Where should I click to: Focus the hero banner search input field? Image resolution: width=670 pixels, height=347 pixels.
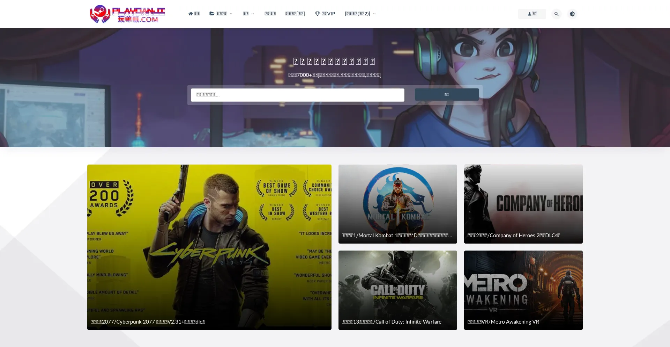(x=298, y=95)
